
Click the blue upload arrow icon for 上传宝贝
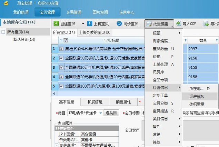89,24
